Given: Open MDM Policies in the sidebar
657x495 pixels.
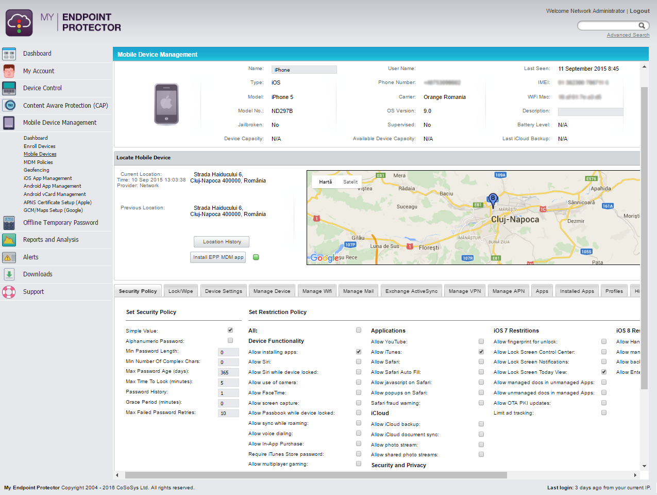Looking at the screenshot, I should (x=38, y=162).
